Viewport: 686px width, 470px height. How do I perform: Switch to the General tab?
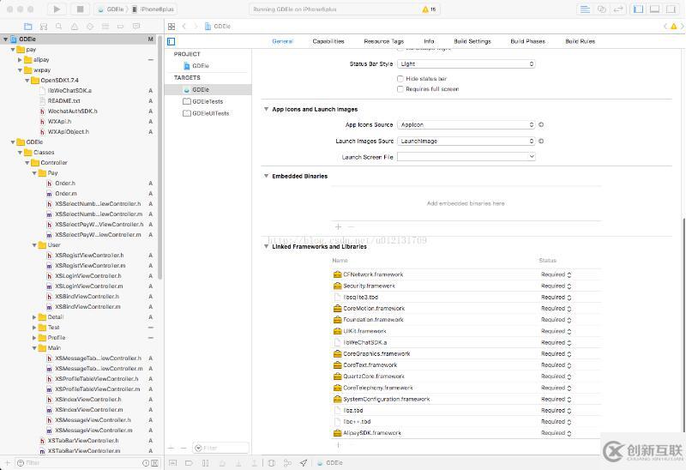pos(283,41)
